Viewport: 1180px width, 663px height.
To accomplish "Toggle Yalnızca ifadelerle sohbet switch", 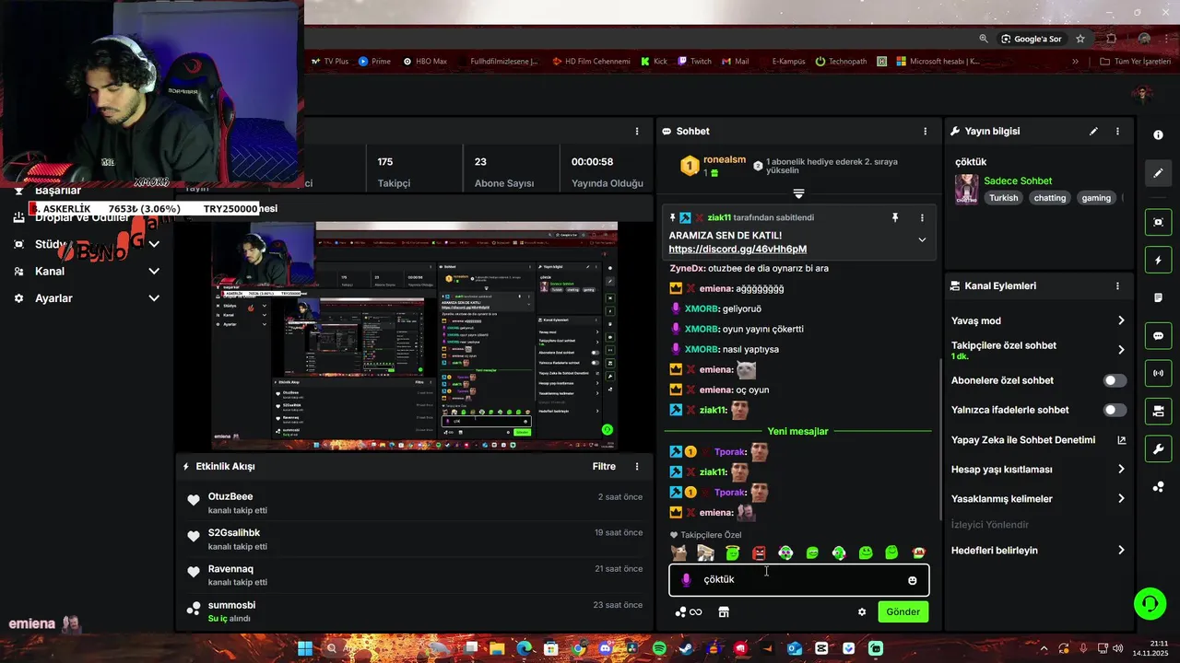I will (x=1115, y=410).
